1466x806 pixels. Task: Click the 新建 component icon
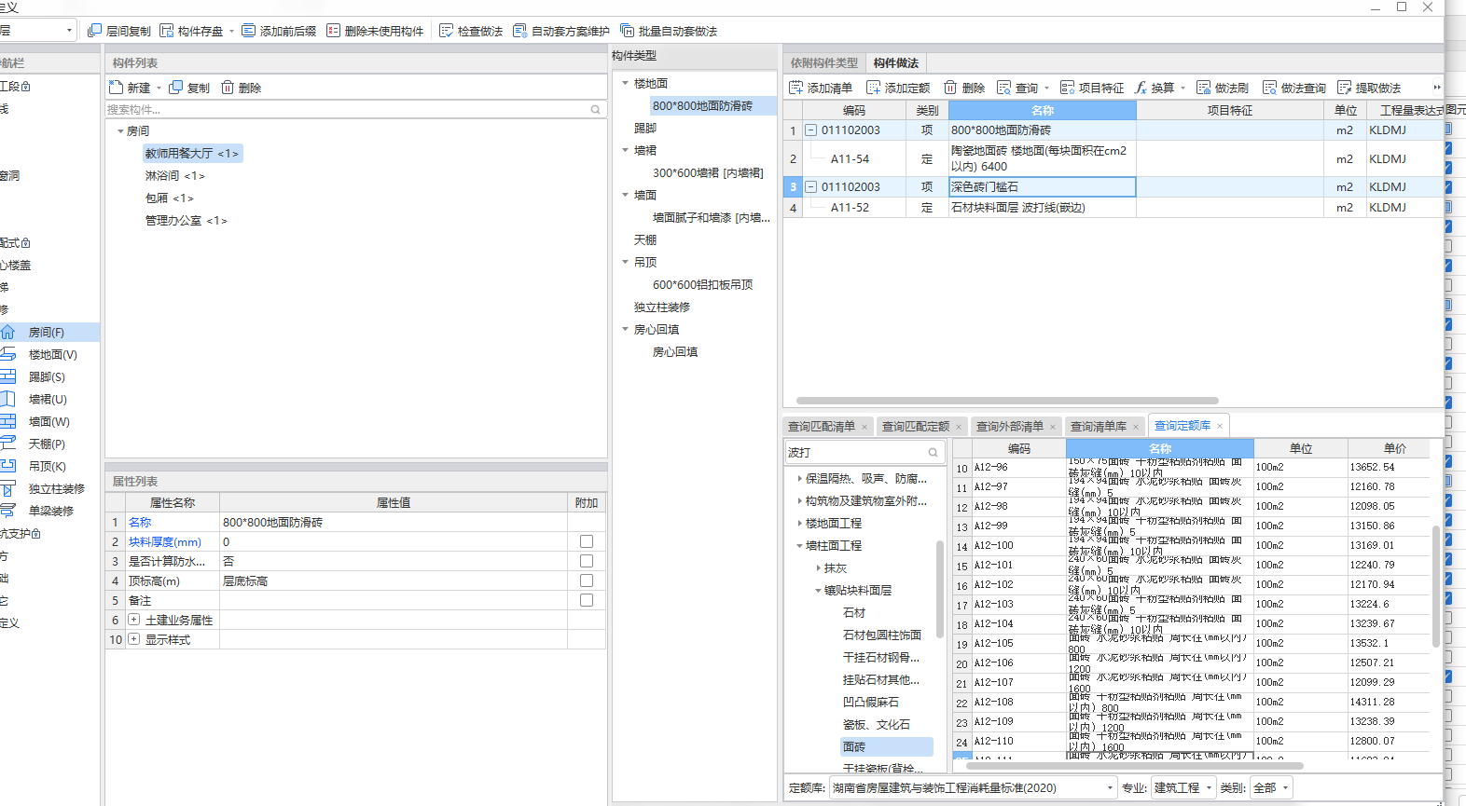(116, 88)
